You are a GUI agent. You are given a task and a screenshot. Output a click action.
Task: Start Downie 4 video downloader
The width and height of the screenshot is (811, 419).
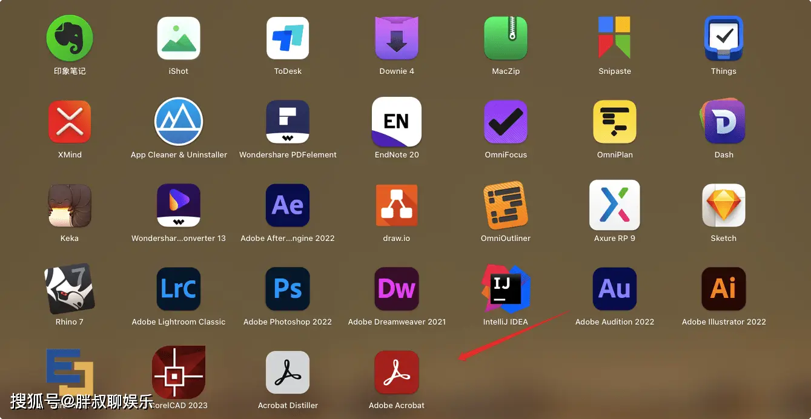click(x=396, y=38)
